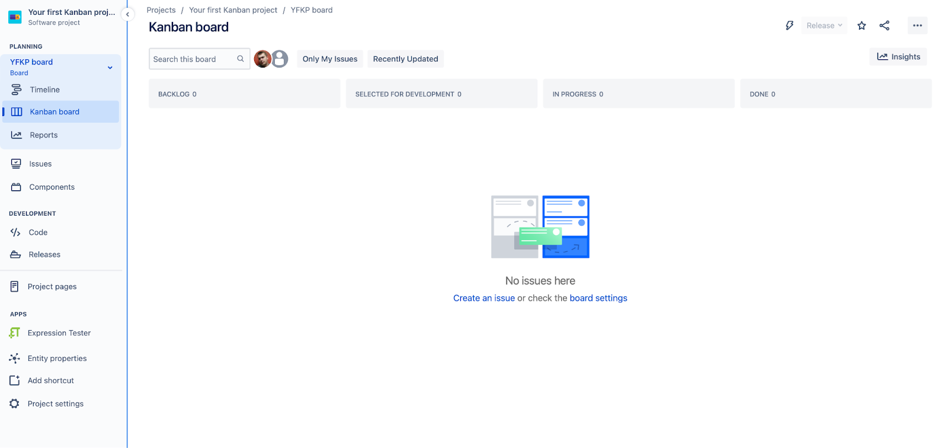Click the Add shortcut icon
This screenshot has height=448, width=948.
coord(15,380)
